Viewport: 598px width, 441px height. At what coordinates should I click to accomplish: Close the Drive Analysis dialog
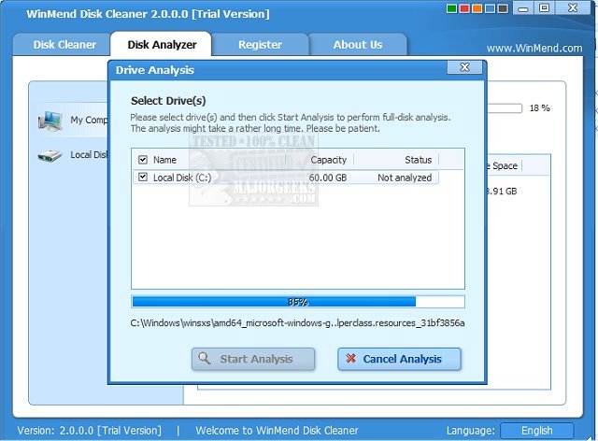point(464,67)
